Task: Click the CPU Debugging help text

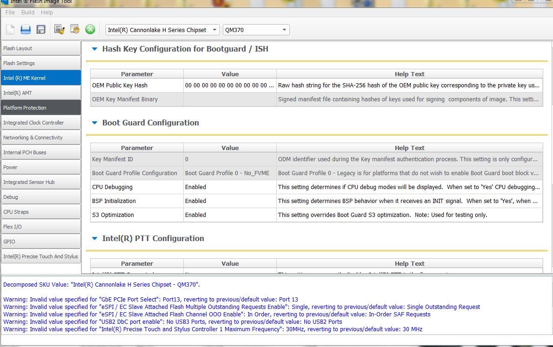Action: 409,187
